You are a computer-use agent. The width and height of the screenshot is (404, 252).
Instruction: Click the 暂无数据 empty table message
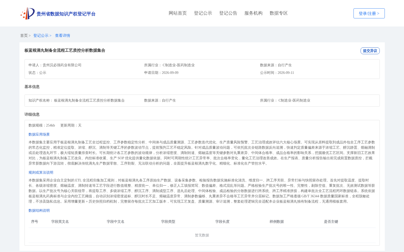(x=202, y=235)
